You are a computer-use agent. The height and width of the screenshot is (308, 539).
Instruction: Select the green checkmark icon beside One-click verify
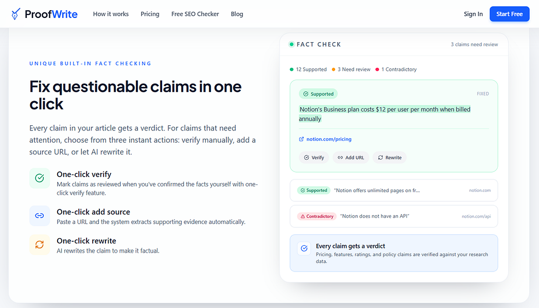40,178
